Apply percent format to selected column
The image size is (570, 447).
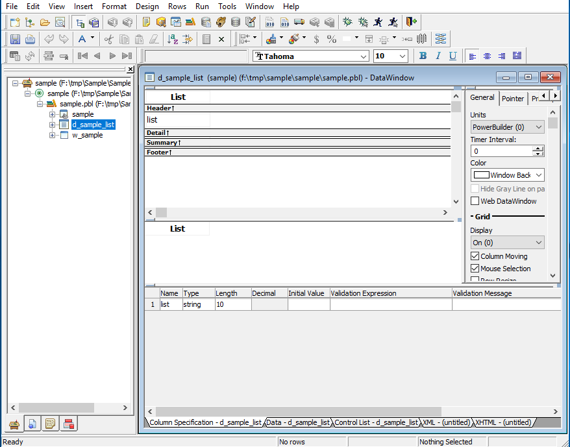click(x=331, y=39)
